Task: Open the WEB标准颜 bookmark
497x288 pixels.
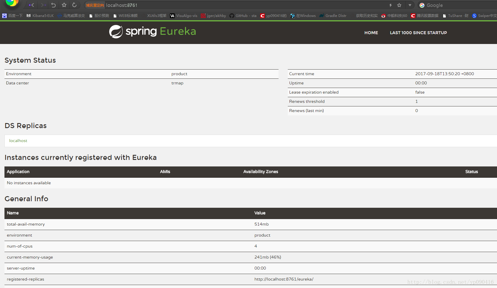Action: (x=125, y=16)
